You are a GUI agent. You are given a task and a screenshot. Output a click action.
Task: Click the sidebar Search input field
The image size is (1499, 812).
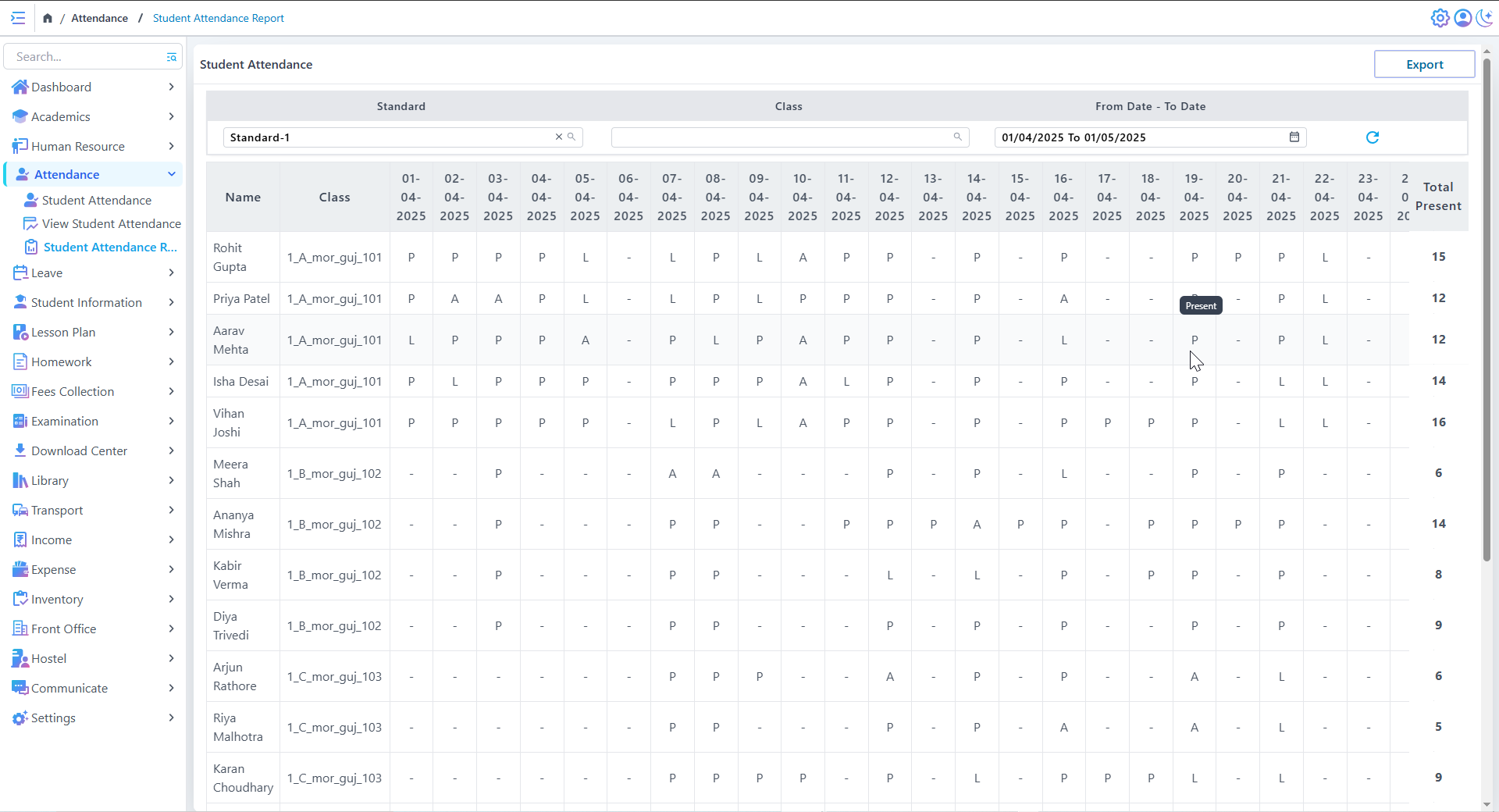[x=86, y=57]
